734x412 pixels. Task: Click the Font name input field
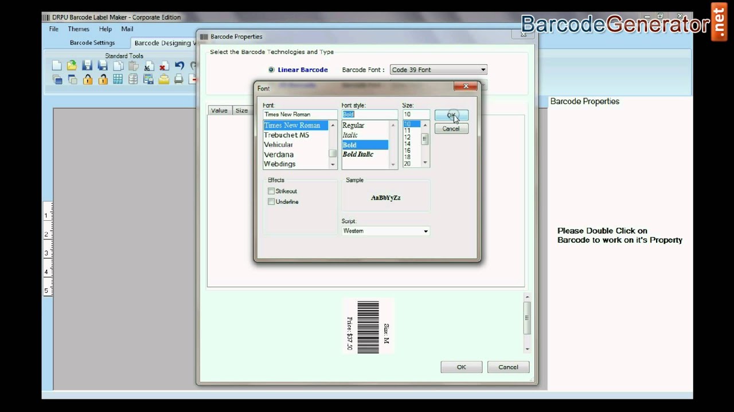click(x=300, y=114)
